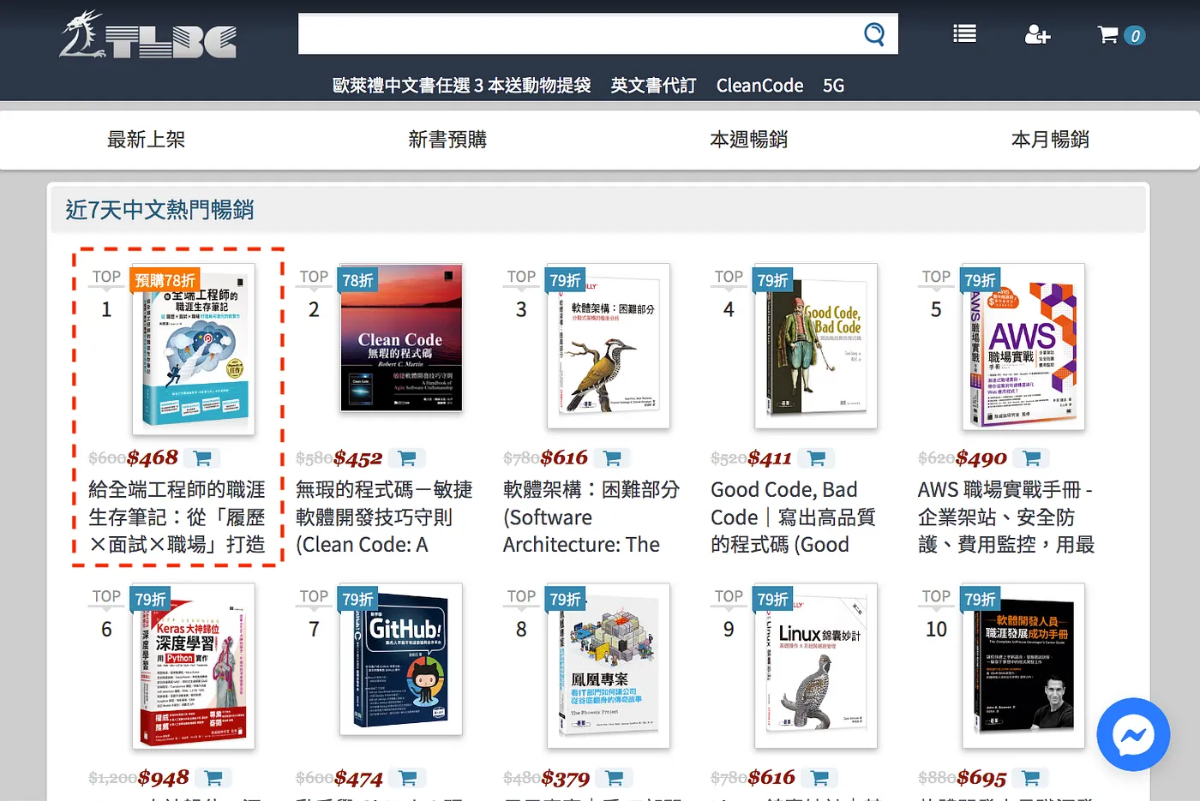Viewport: 1200px width, 801px height.
Task: Open the Clean Code book cover
Action: (401, 338)
